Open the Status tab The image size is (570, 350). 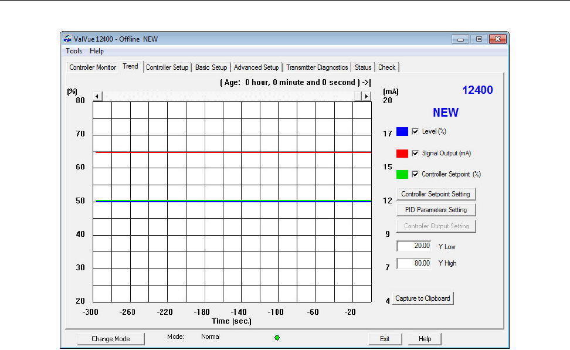tap(363, 67)
